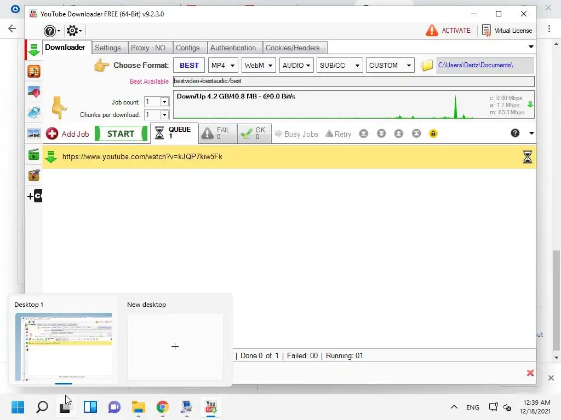561x420 pixels.
Task: Choose the BEST format button
Action: click(189, 66)
